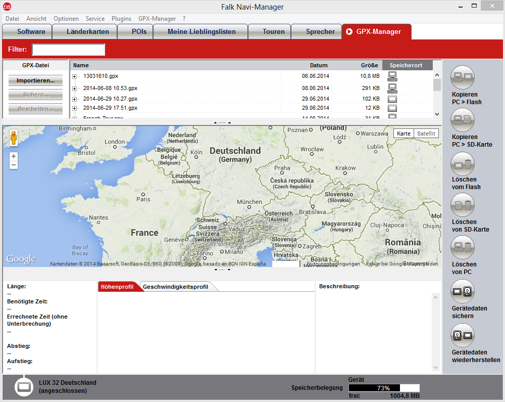Open the GPX-Manager menu
This screenshot has width=505, height=402.
click(157, 19)
